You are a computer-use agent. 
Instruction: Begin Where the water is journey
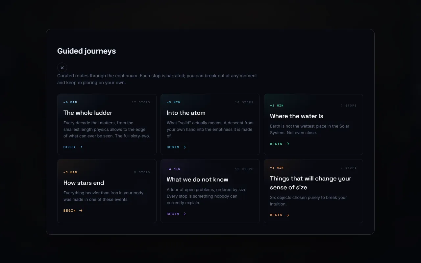[x=280, y=144]
